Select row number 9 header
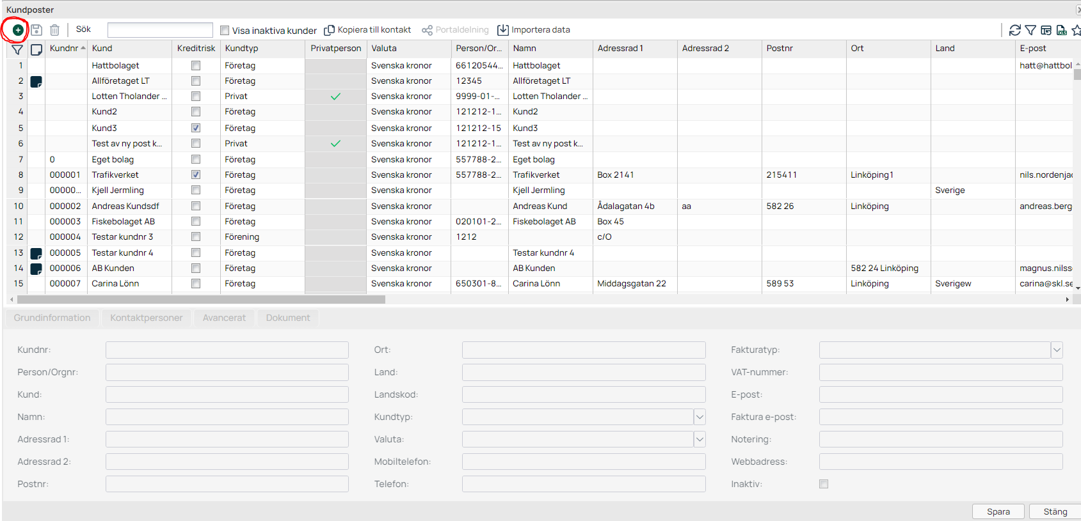Image resolution: width=1081 pixels, height=521 pixels. click(x=18, y=190)
